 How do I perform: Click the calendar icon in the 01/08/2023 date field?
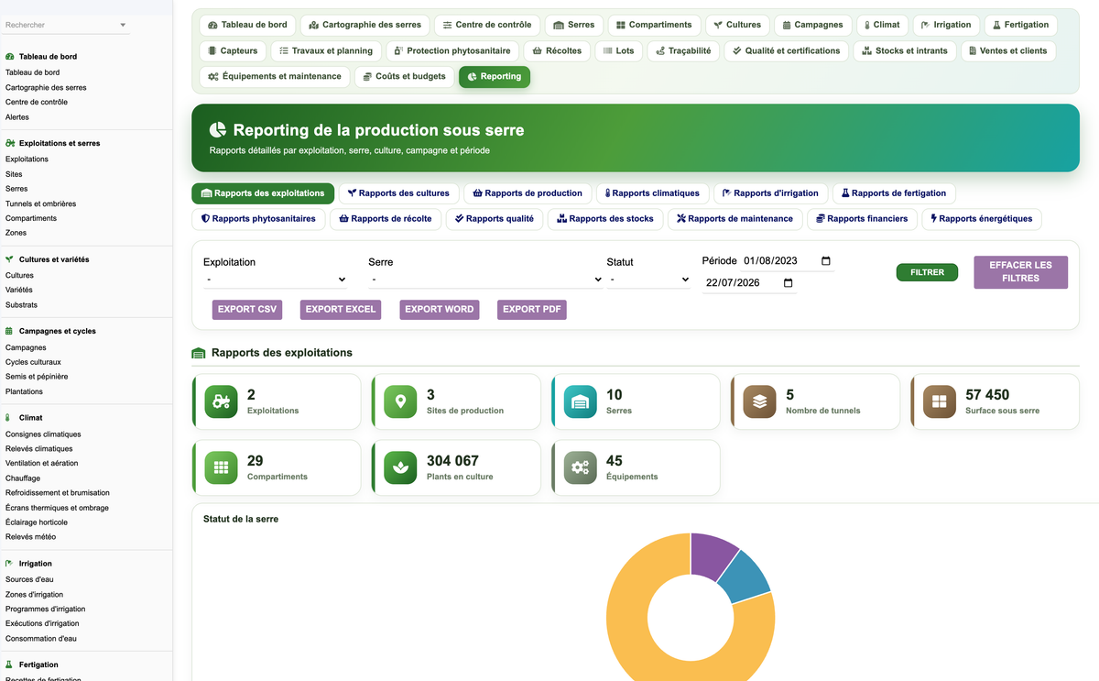[x=826, y=261]
